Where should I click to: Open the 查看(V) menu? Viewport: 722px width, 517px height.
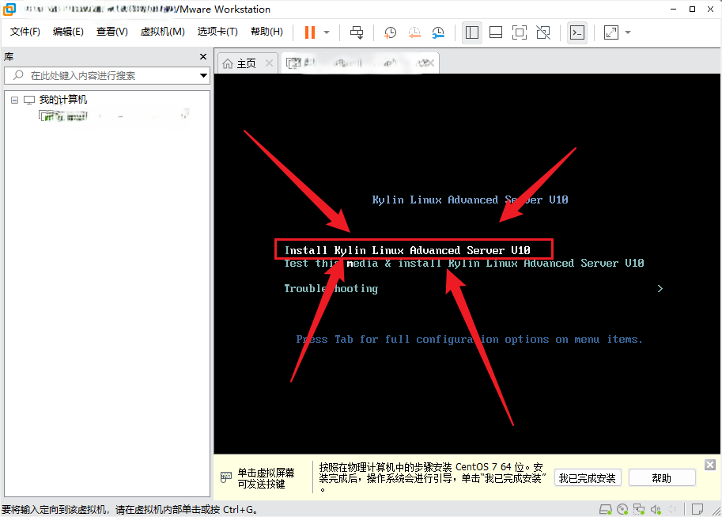(x=112, y=32)
